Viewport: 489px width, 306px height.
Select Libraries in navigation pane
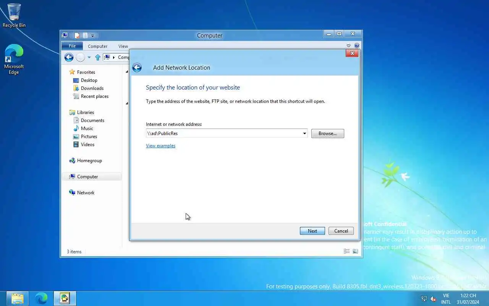click(85, 112)
